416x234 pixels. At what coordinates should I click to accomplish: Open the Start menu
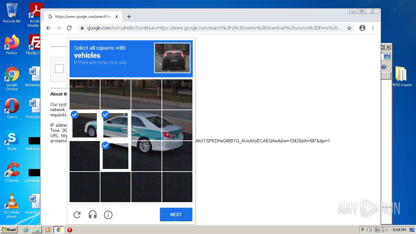tap(9, 229)
